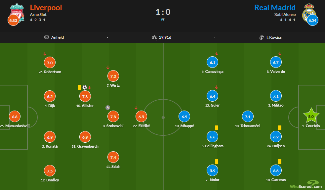Click the Liverpool 6.83 team rating badge
This screenshot has width=325, height=190.
(x=13, y=20)
